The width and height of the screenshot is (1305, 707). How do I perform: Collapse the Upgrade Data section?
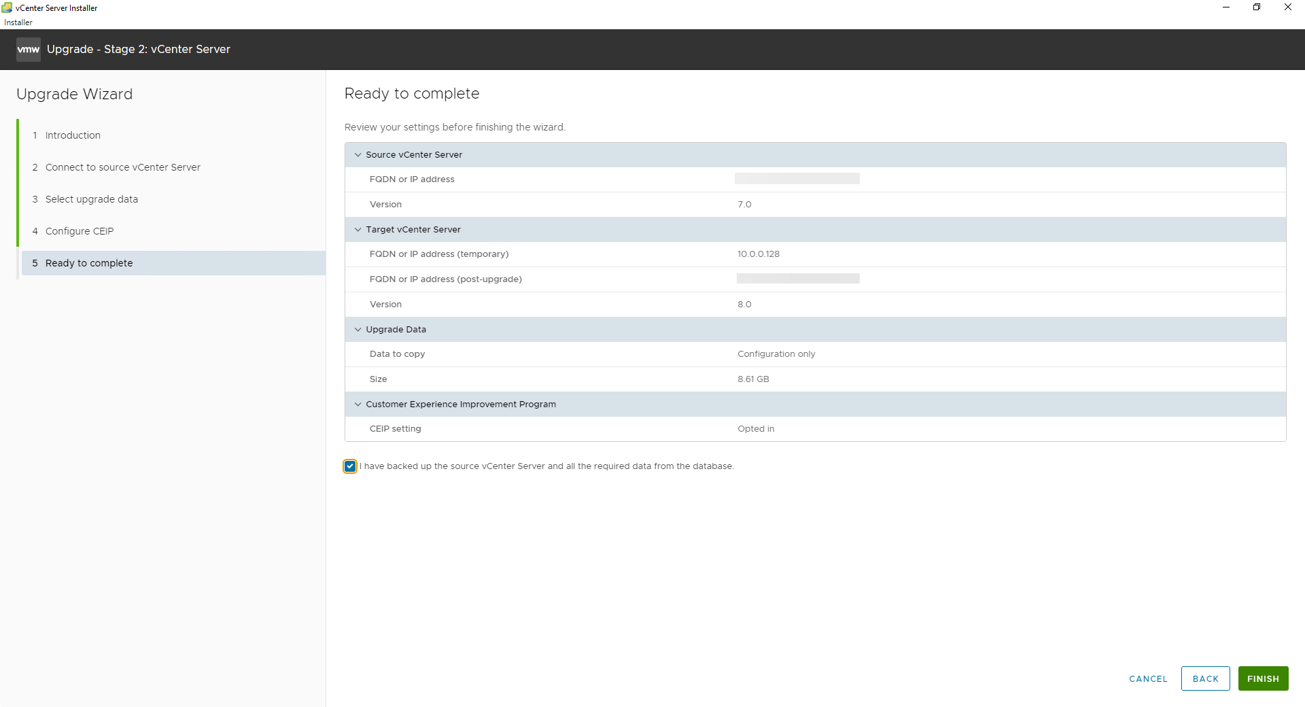tap(358, 330)
